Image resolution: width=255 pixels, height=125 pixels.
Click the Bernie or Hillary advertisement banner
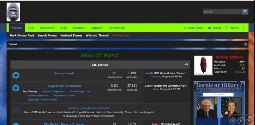(x=219, y=103)
